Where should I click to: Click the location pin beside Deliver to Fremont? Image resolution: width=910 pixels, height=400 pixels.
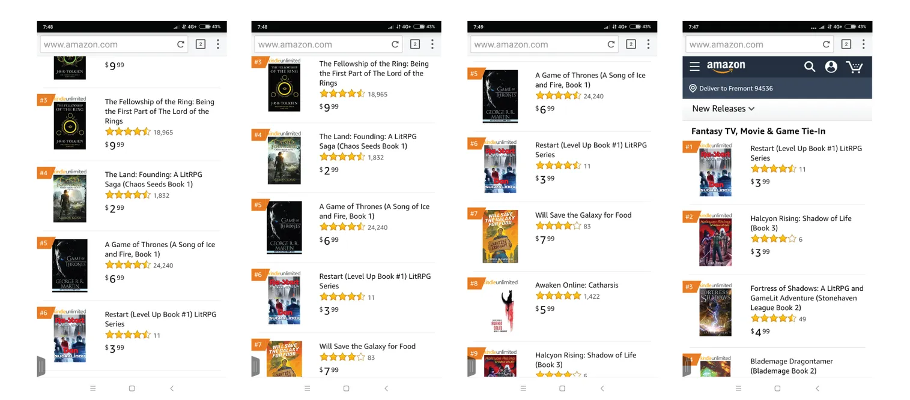pyautogui.click(x=693, y=88)
